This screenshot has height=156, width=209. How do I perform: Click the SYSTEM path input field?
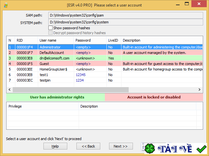[x=125, y=22]
